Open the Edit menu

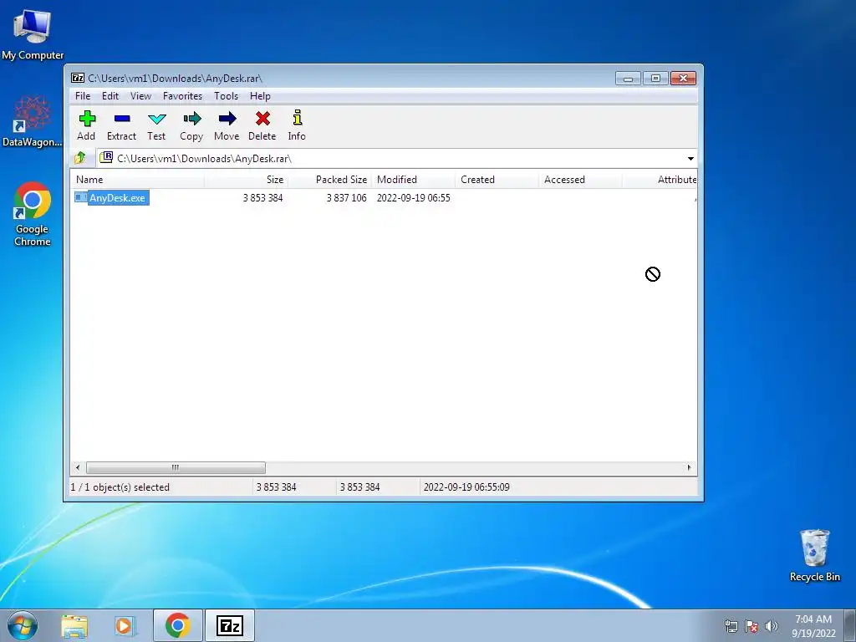tap(110, 96)
